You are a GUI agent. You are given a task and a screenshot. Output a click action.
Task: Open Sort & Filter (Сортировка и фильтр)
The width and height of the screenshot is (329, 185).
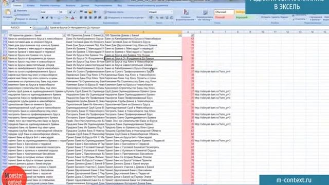[316, 18]
